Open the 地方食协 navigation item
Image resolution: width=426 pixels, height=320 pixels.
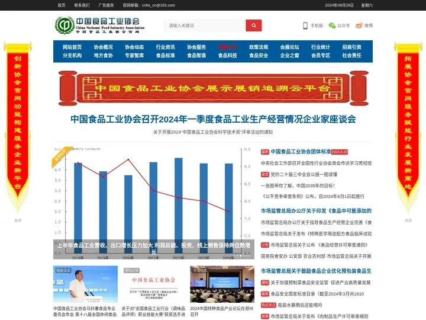pos(103,56)
